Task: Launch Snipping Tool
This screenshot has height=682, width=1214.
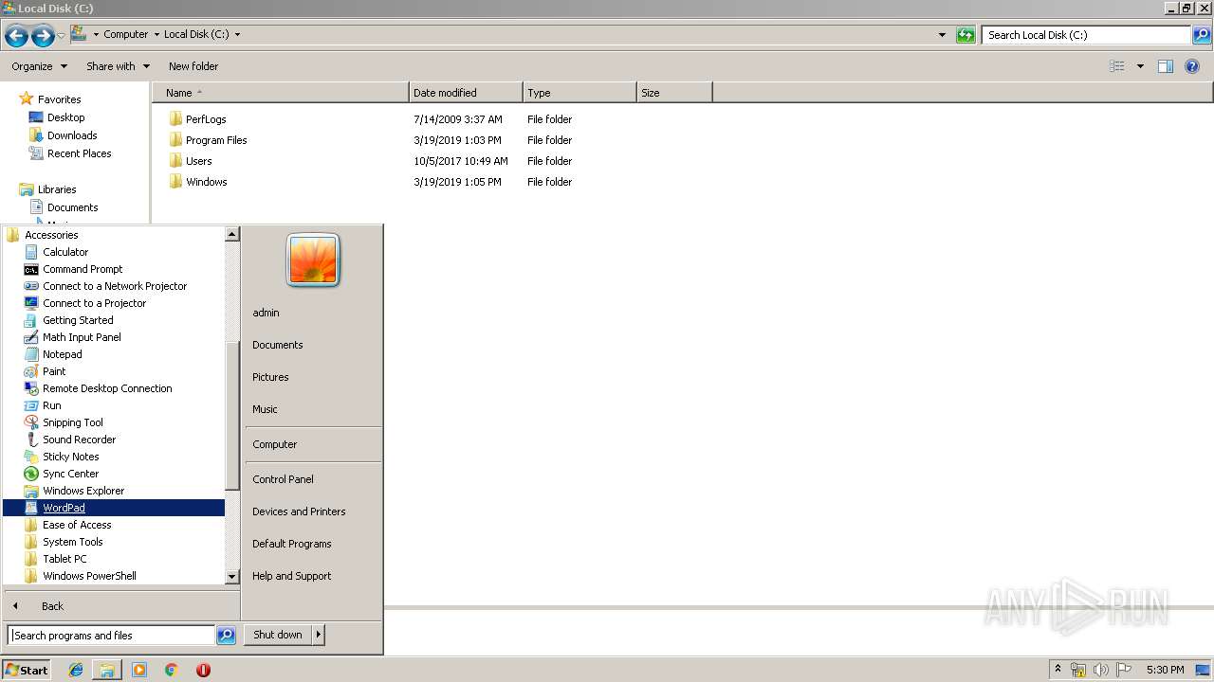Action: (x=72, y=422)
